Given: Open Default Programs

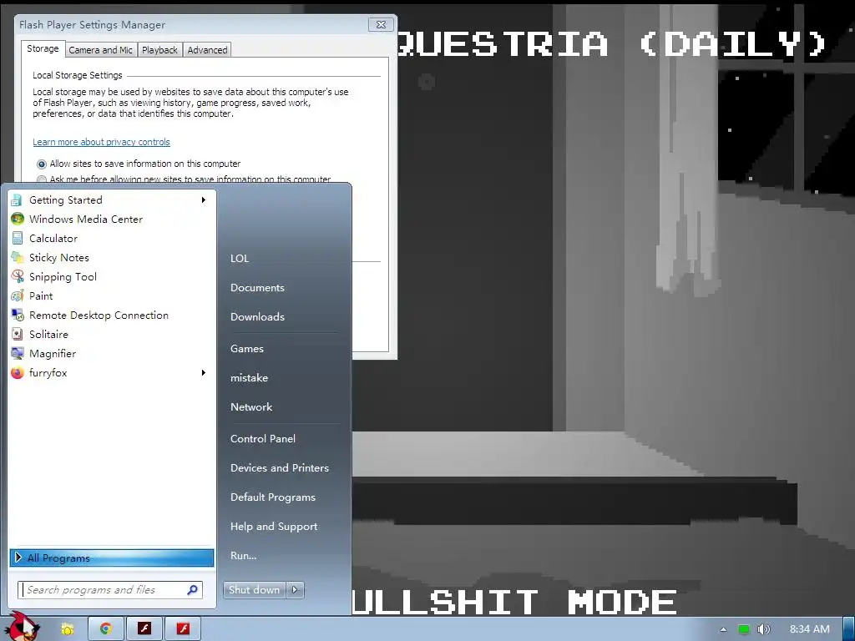Looking at the screenshot, I should (x=273, y=497).
